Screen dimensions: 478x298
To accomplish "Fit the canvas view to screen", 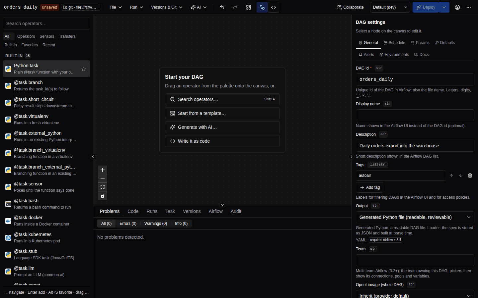I will (x=103, y=187).
